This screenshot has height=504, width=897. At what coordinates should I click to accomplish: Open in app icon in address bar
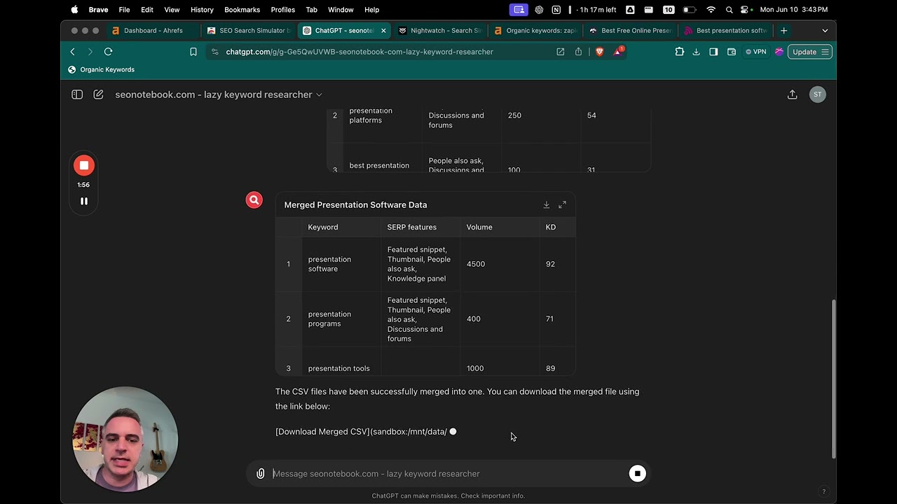point(561,52)
